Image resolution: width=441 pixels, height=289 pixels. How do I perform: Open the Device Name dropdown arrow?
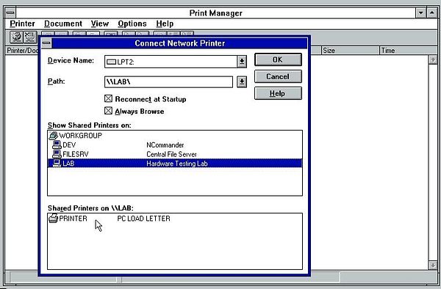[242, 62]
